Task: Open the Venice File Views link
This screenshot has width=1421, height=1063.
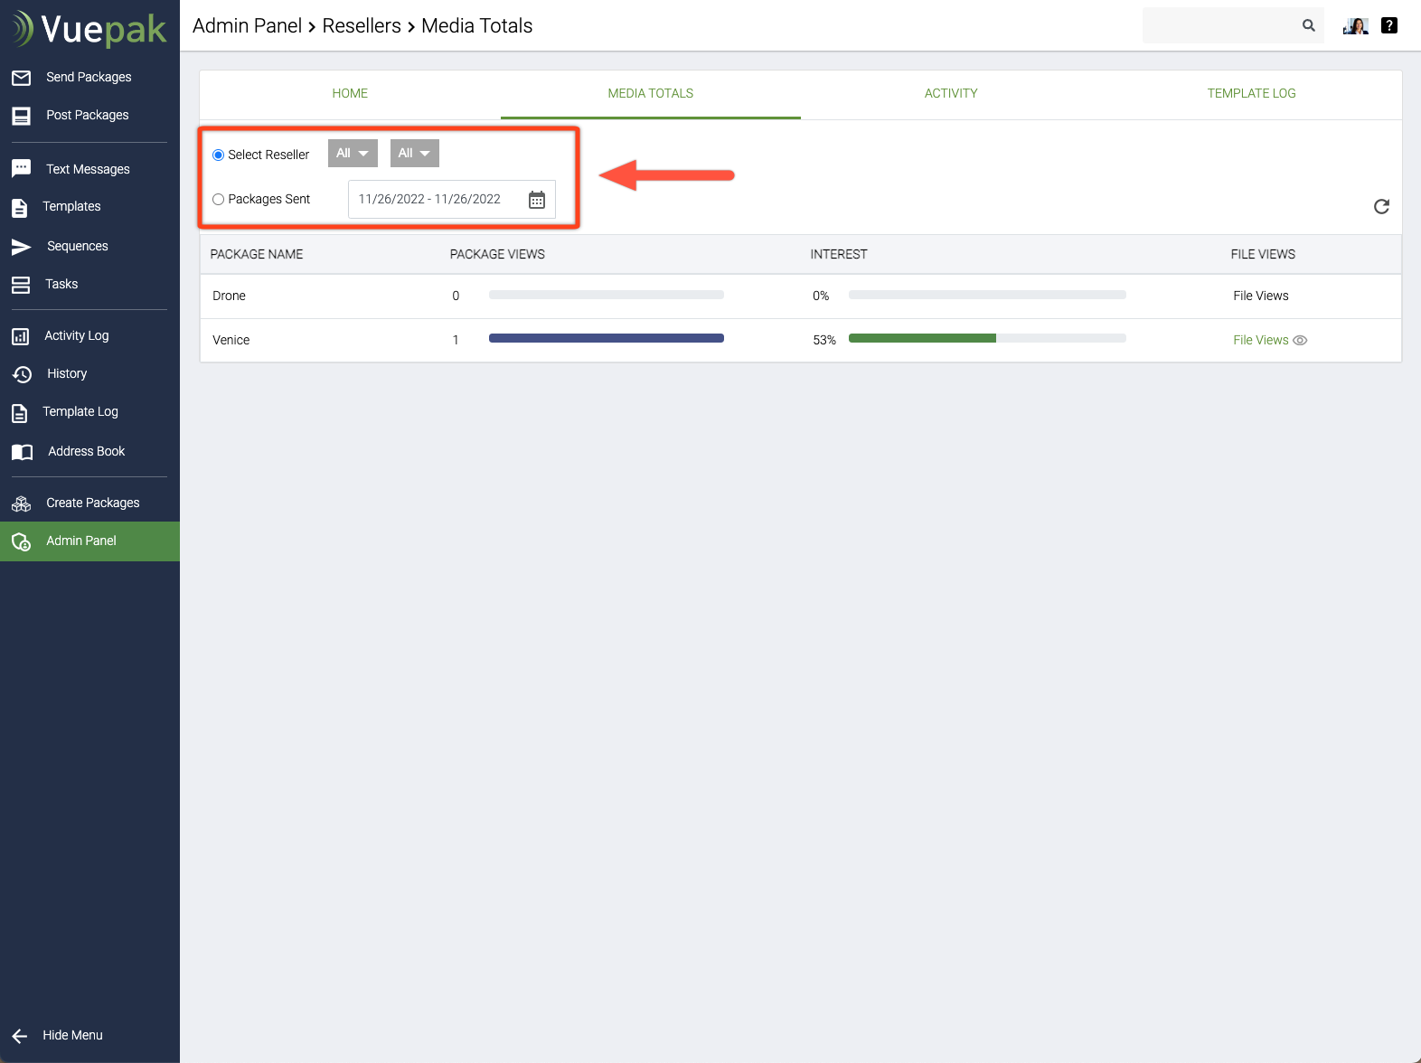Action: pos(1260,341)
